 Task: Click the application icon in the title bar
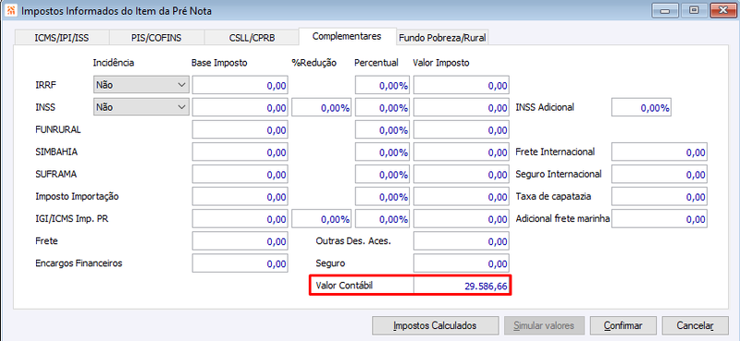pyautogui.click(x=12, y=11)
